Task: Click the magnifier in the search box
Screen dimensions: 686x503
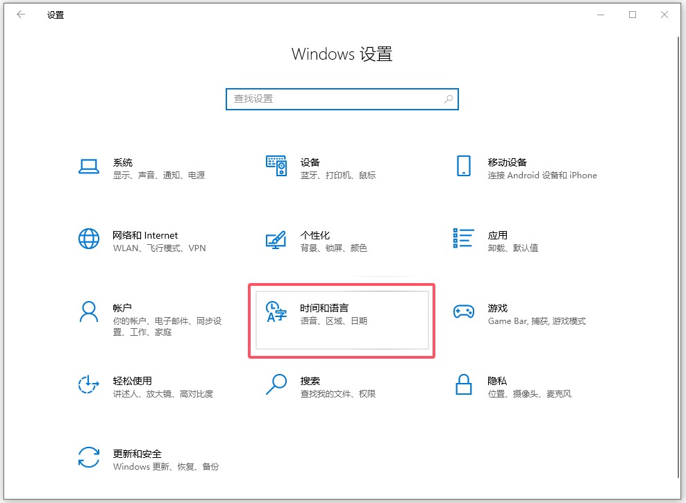Action: pyautogui.click(x=449, y=99)
